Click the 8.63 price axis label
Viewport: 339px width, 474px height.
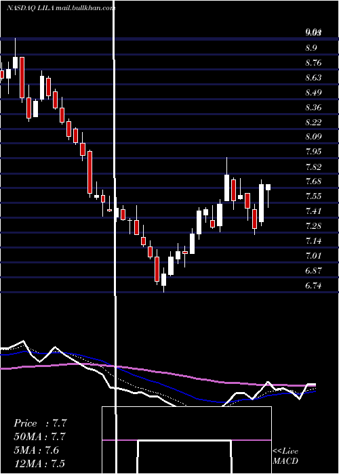point(313,78)
